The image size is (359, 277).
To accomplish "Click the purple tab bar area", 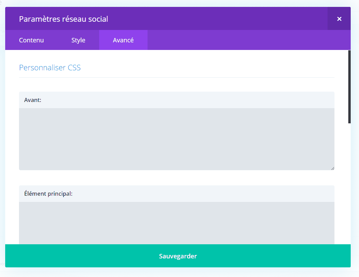I will tap(242, 40).
